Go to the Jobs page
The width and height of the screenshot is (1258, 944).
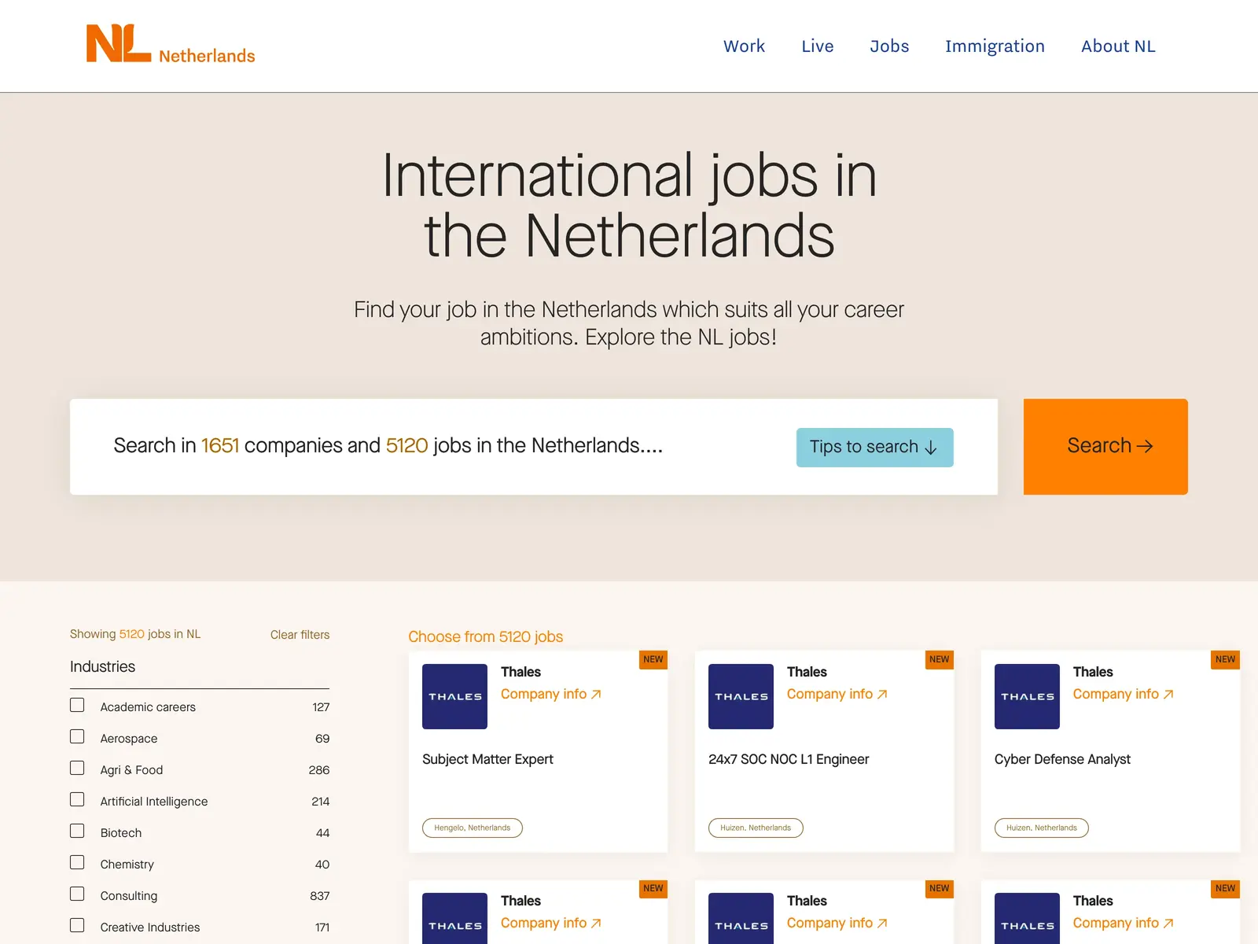pos(889,46)
